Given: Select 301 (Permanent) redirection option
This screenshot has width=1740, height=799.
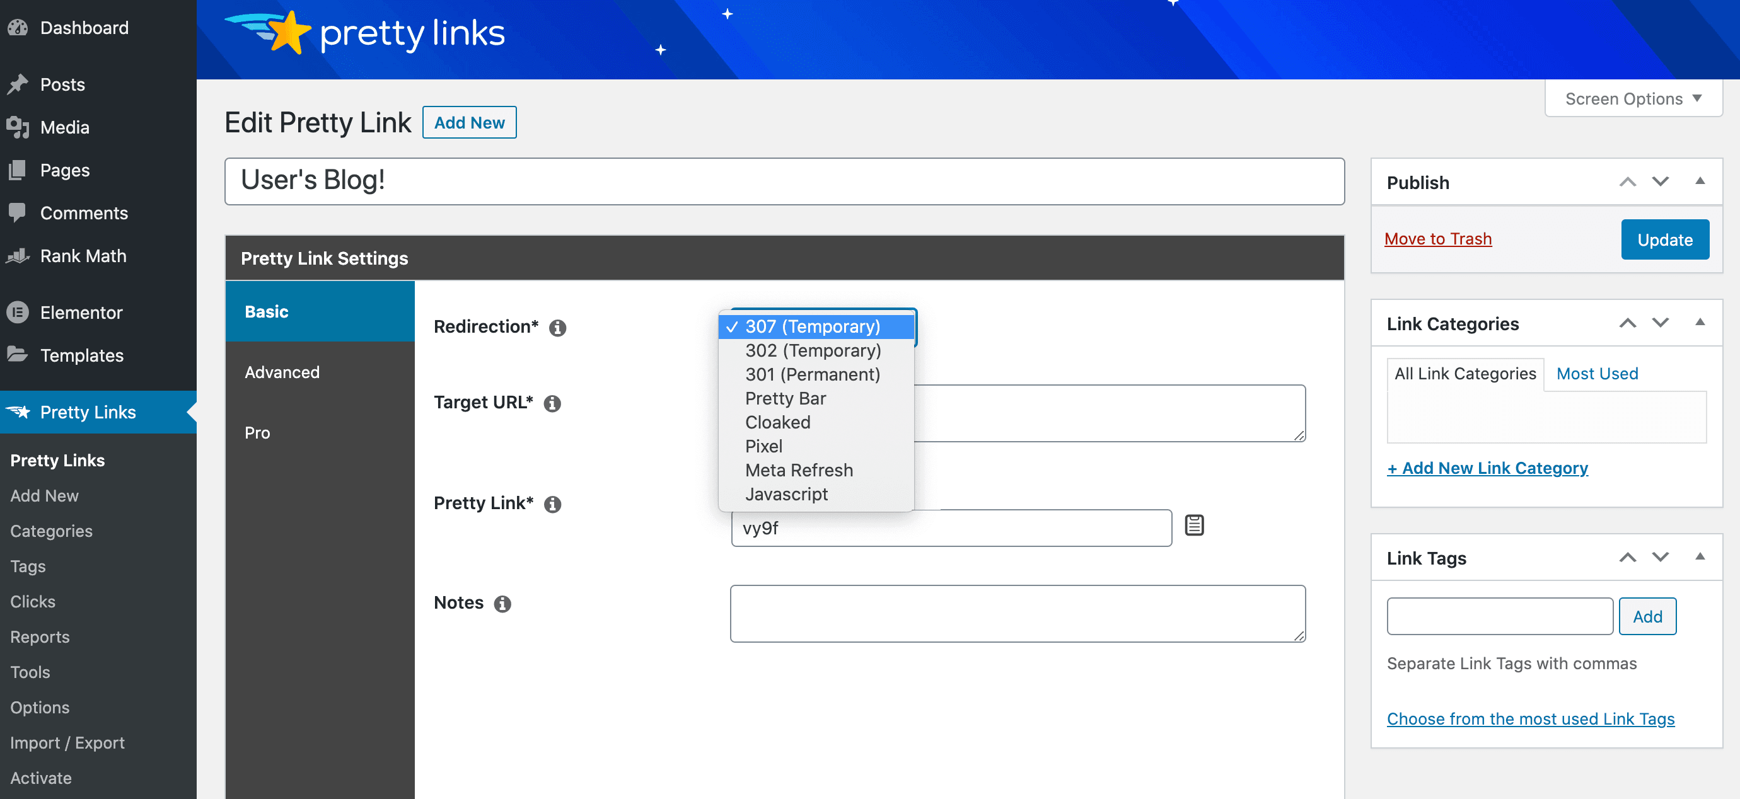Looking at the screenshot, I should [x=812, y=374].
